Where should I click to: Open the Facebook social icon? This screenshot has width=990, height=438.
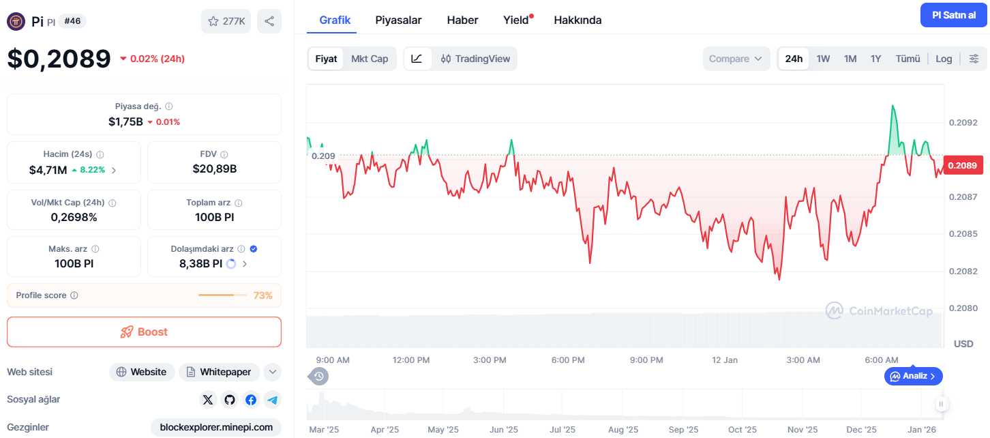click(x=251, y=400)
